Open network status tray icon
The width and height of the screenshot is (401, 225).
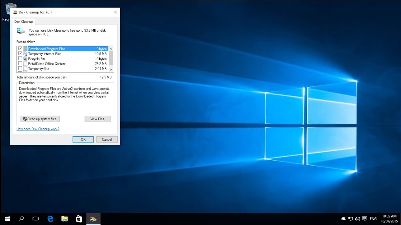350,219
